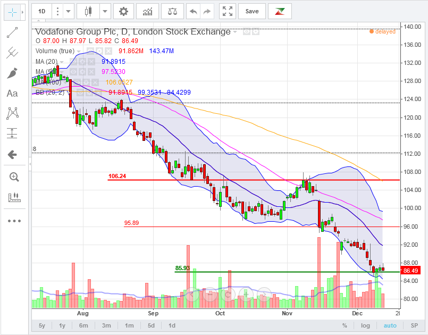
Task: Switch to 1m time range
Action: click(x=129, y=325)
